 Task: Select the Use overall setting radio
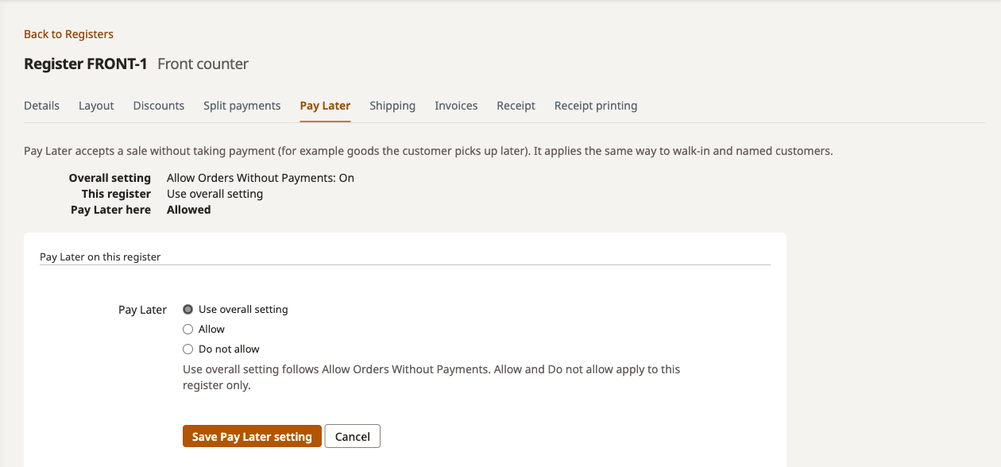[188, 310]
